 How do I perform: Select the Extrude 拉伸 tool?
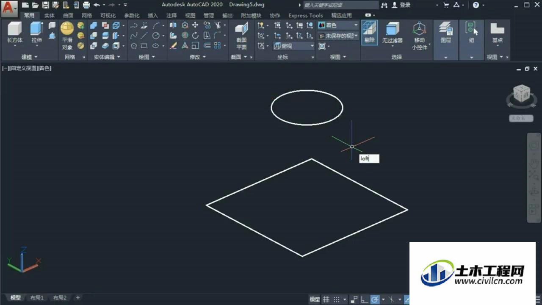click(x=37, y=32)
